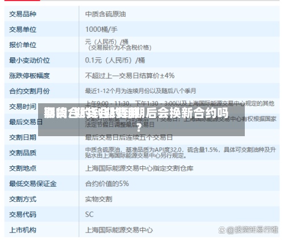This screenshot has width=284, height=240.
Task: Click the 交易品种 label cell
Action: coord(23,14)
